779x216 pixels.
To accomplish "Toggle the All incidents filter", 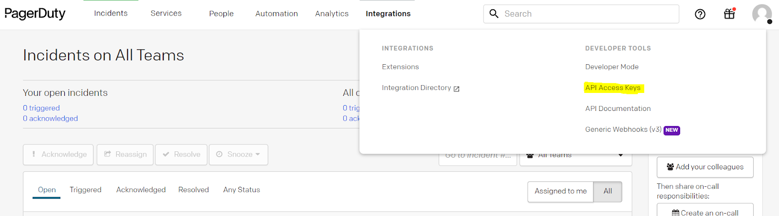I will pos(608,191).
